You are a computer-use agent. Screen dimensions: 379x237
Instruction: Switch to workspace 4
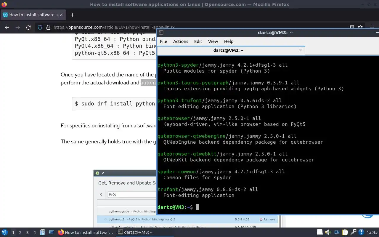34,233
